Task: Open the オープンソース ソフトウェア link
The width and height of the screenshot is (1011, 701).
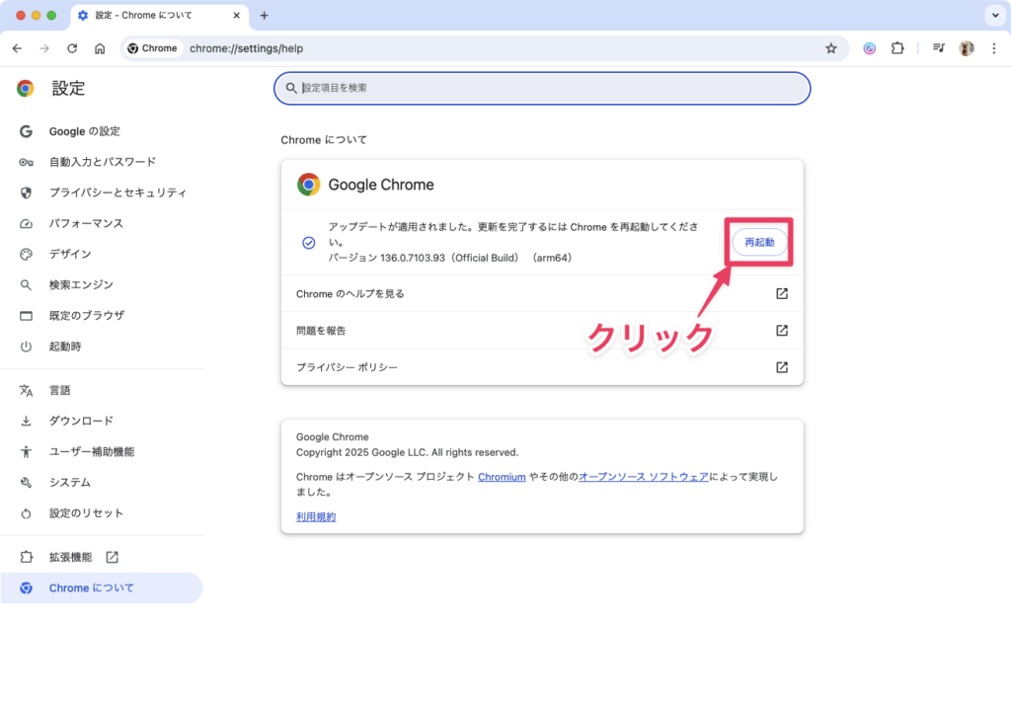Action: [644, 477]
